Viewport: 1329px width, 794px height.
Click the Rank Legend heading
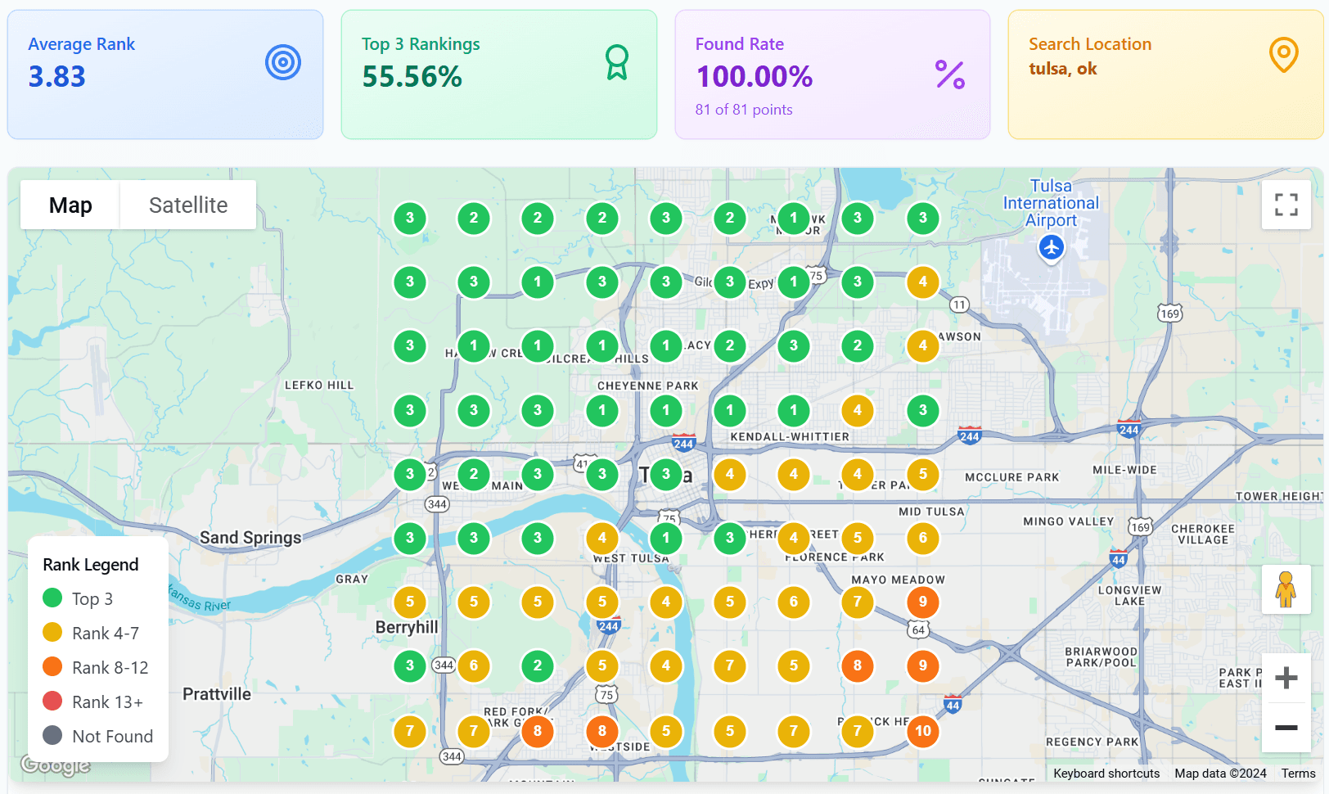point(91,565)
